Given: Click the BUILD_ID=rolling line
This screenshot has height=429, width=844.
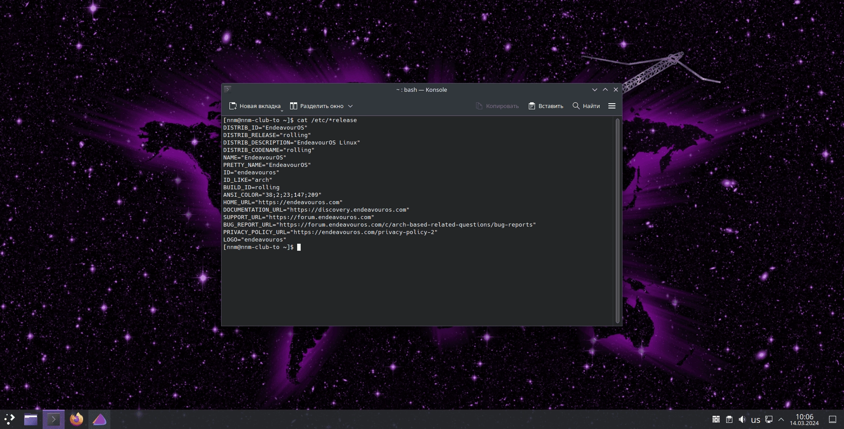Looking at the screenshot, I should click(251, 187).
